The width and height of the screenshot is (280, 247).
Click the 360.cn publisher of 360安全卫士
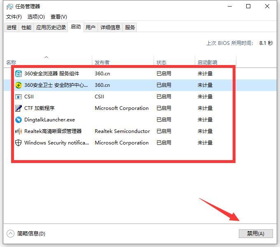coord(102,85)
